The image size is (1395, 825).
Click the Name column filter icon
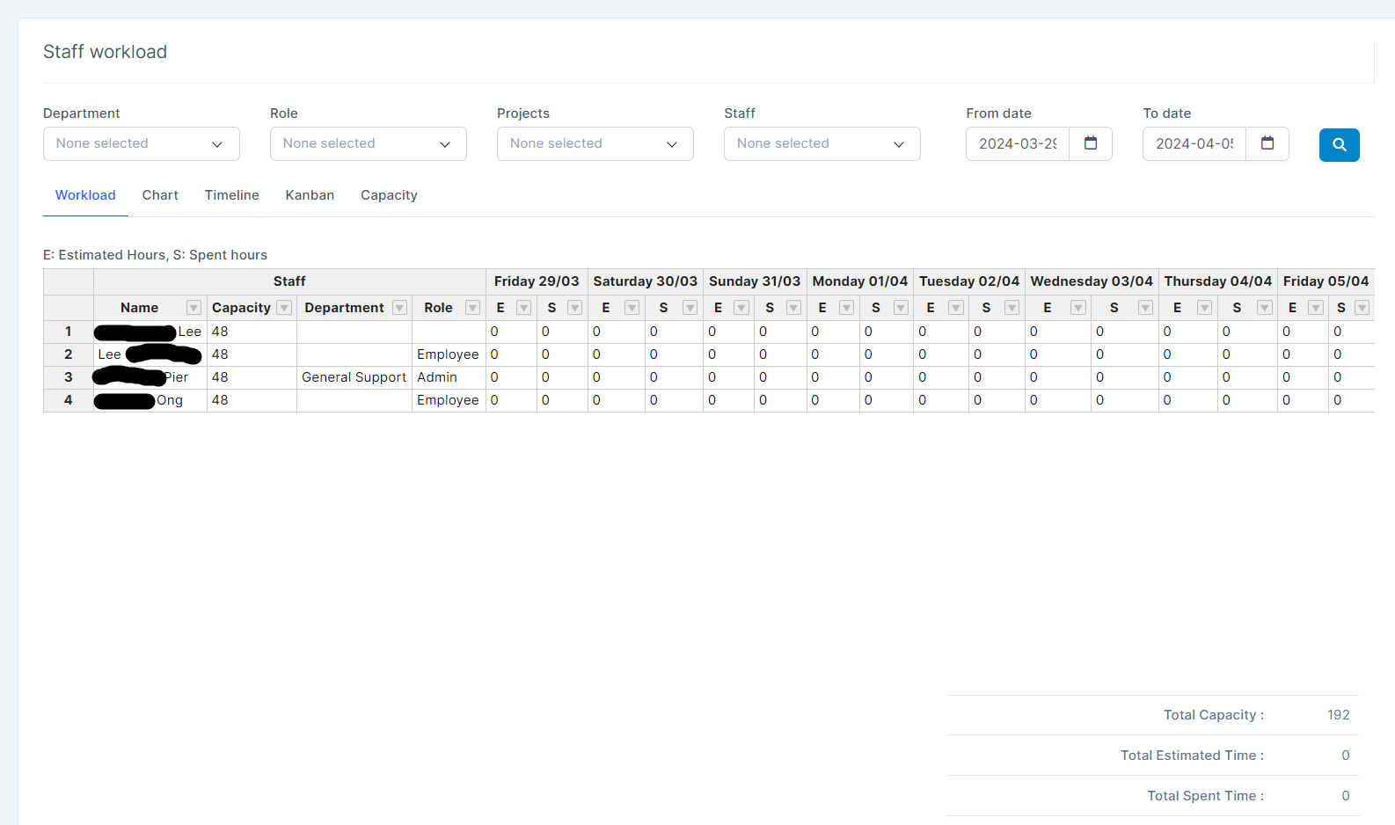click(194, 308)
